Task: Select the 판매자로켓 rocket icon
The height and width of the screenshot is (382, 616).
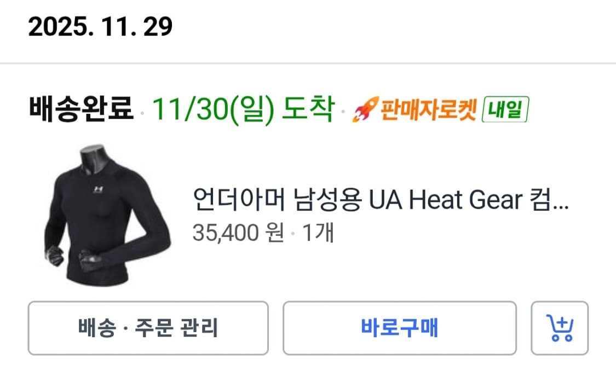Action: click(366, 109)
